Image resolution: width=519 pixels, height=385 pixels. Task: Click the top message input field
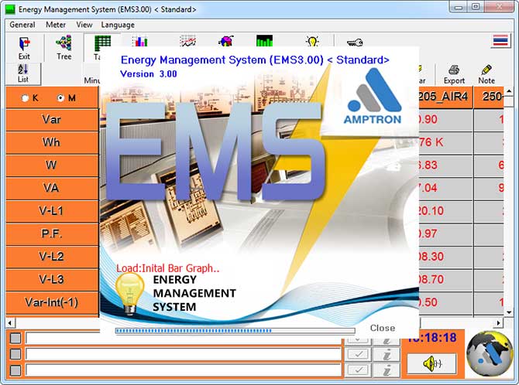pyautogui.click(x=184, y=339)
